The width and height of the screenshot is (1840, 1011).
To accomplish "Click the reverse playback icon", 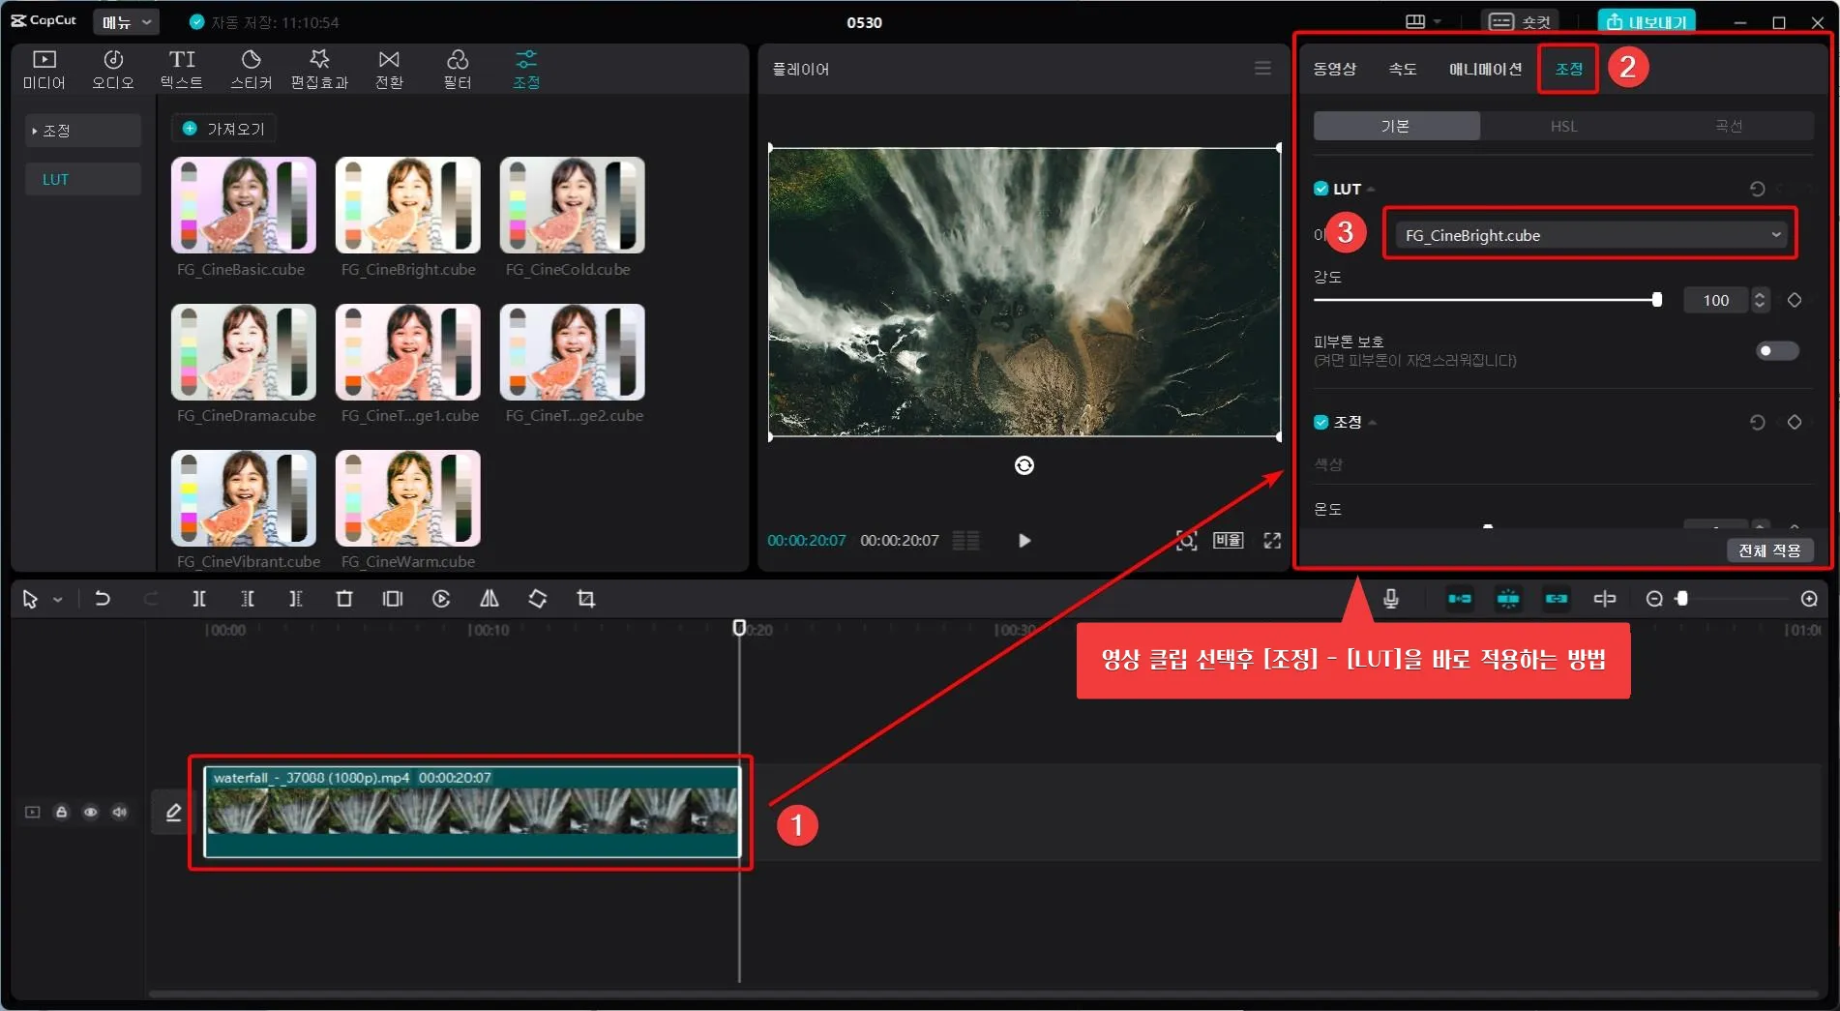I will (x=441, y=599).
